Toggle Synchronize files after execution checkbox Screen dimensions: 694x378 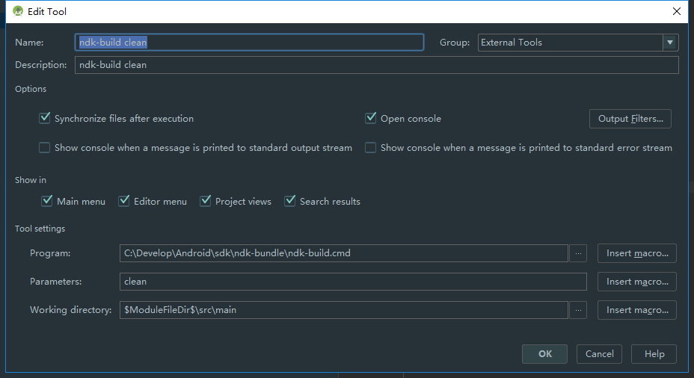pos(45,118)
